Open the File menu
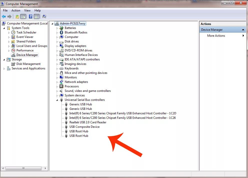Image resolution: width=248 pixels, height=178 pixels. click(x=5, y=10)
